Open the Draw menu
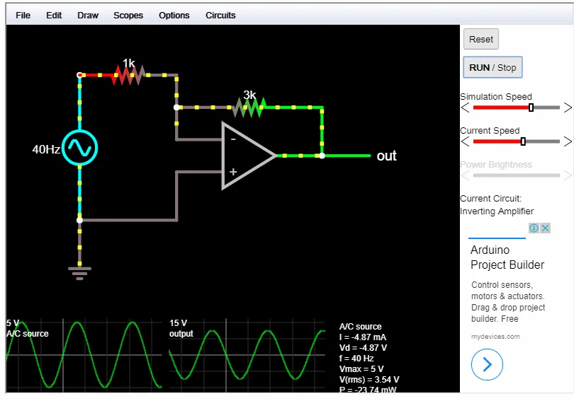This screenshot has height=401, width=574. click(88, 16)
